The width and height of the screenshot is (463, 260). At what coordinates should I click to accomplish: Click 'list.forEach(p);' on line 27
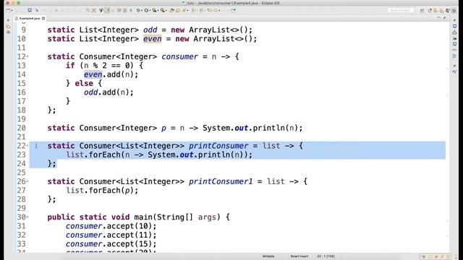tap(102, 191)
